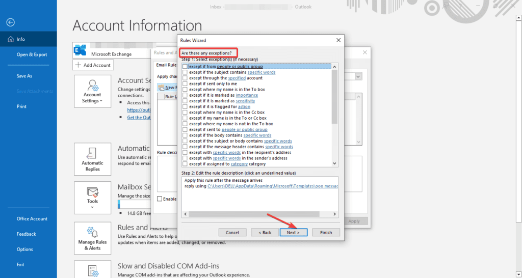Click 'specific words' link in message header row

(x=279, y=147)
